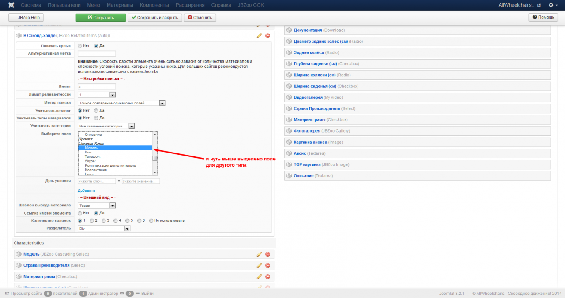Click pencil edit icon for Модель element
The width and height of the screenshot is (565, 298).
pyautogui.click(x=259, y=254)
